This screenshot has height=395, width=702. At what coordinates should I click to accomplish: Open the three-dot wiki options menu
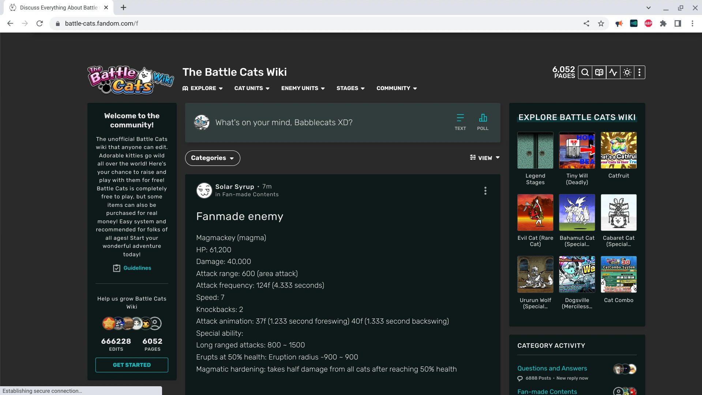639,72
